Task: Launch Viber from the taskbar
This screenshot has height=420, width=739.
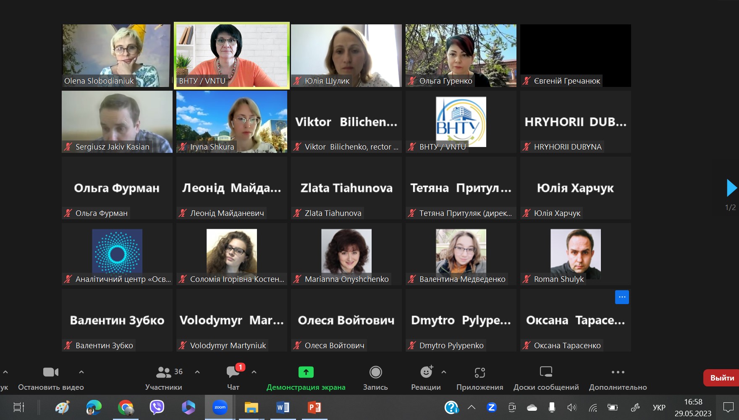Action: coord(157,407)
